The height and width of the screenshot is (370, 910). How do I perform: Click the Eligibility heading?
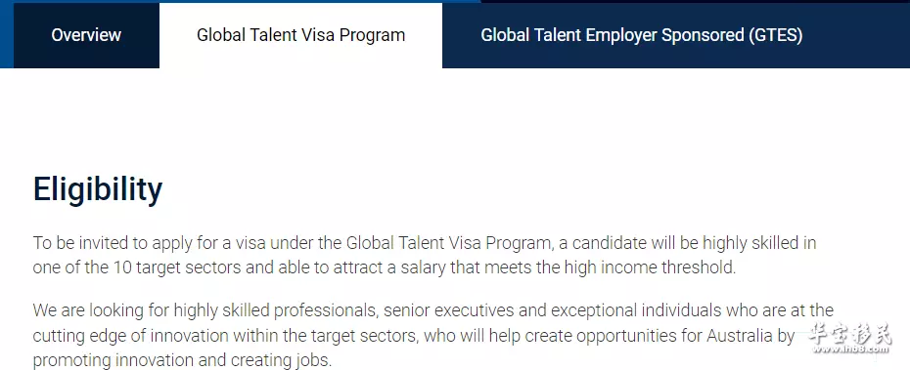click(x=98, y=189)
